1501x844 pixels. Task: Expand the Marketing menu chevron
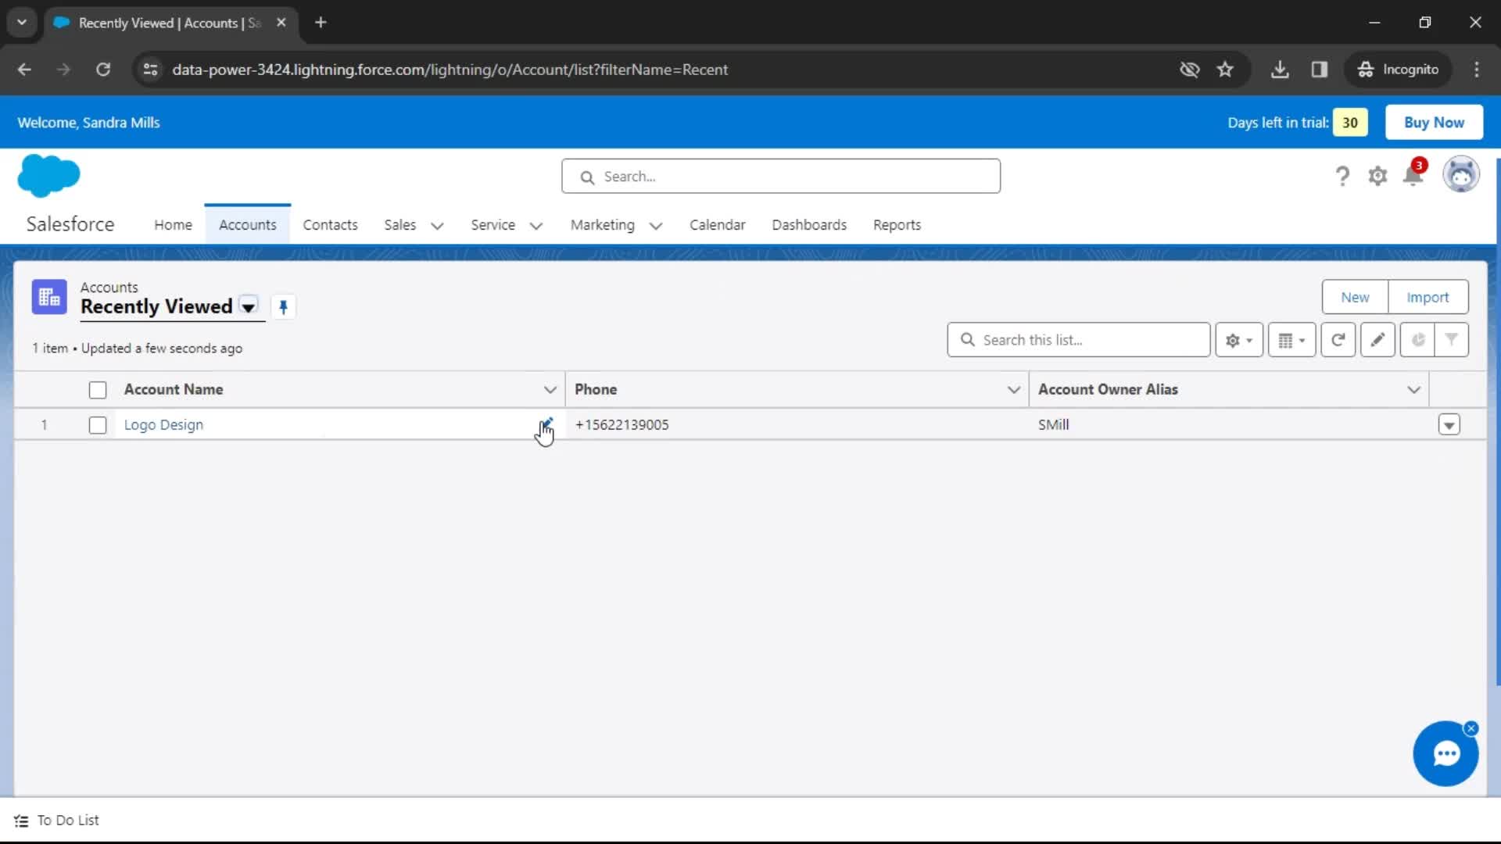tap(656, 226)
